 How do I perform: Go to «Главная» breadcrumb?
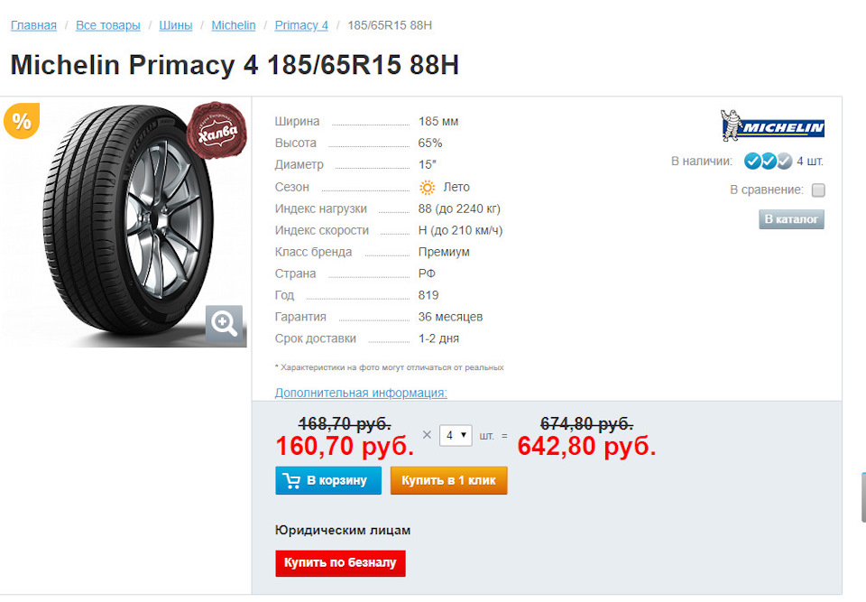tap(33, 25)
